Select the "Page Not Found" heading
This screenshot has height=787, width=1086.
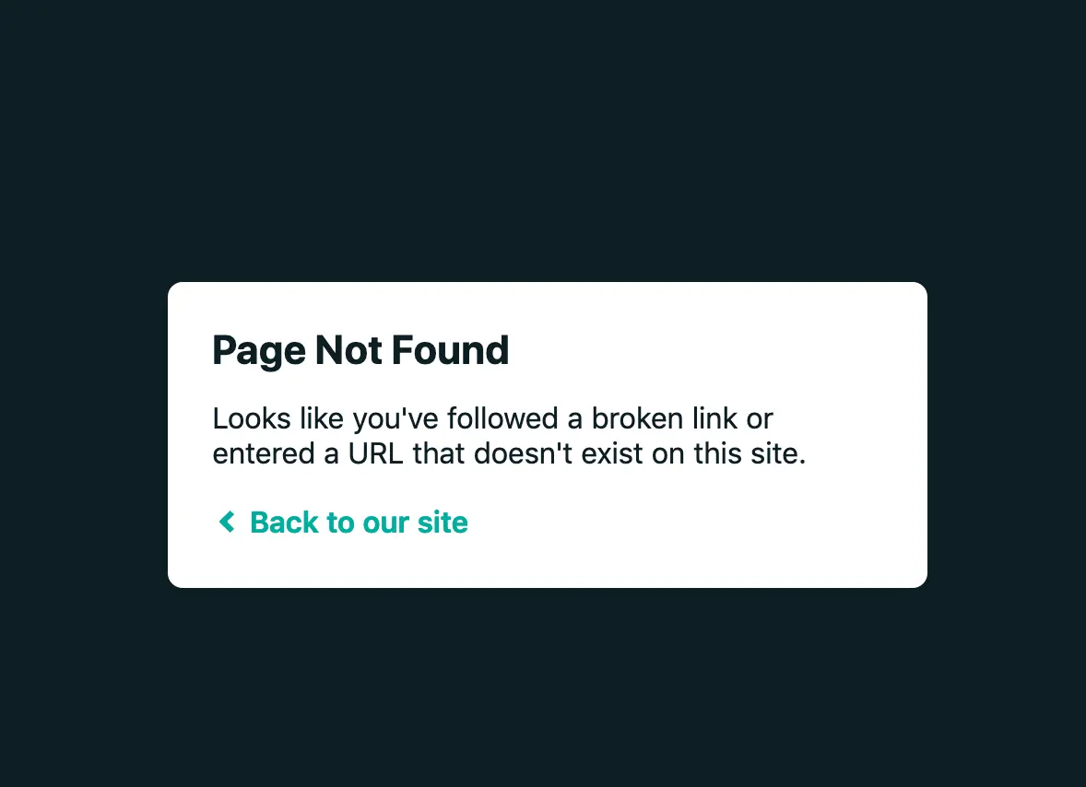click(360, 350)
